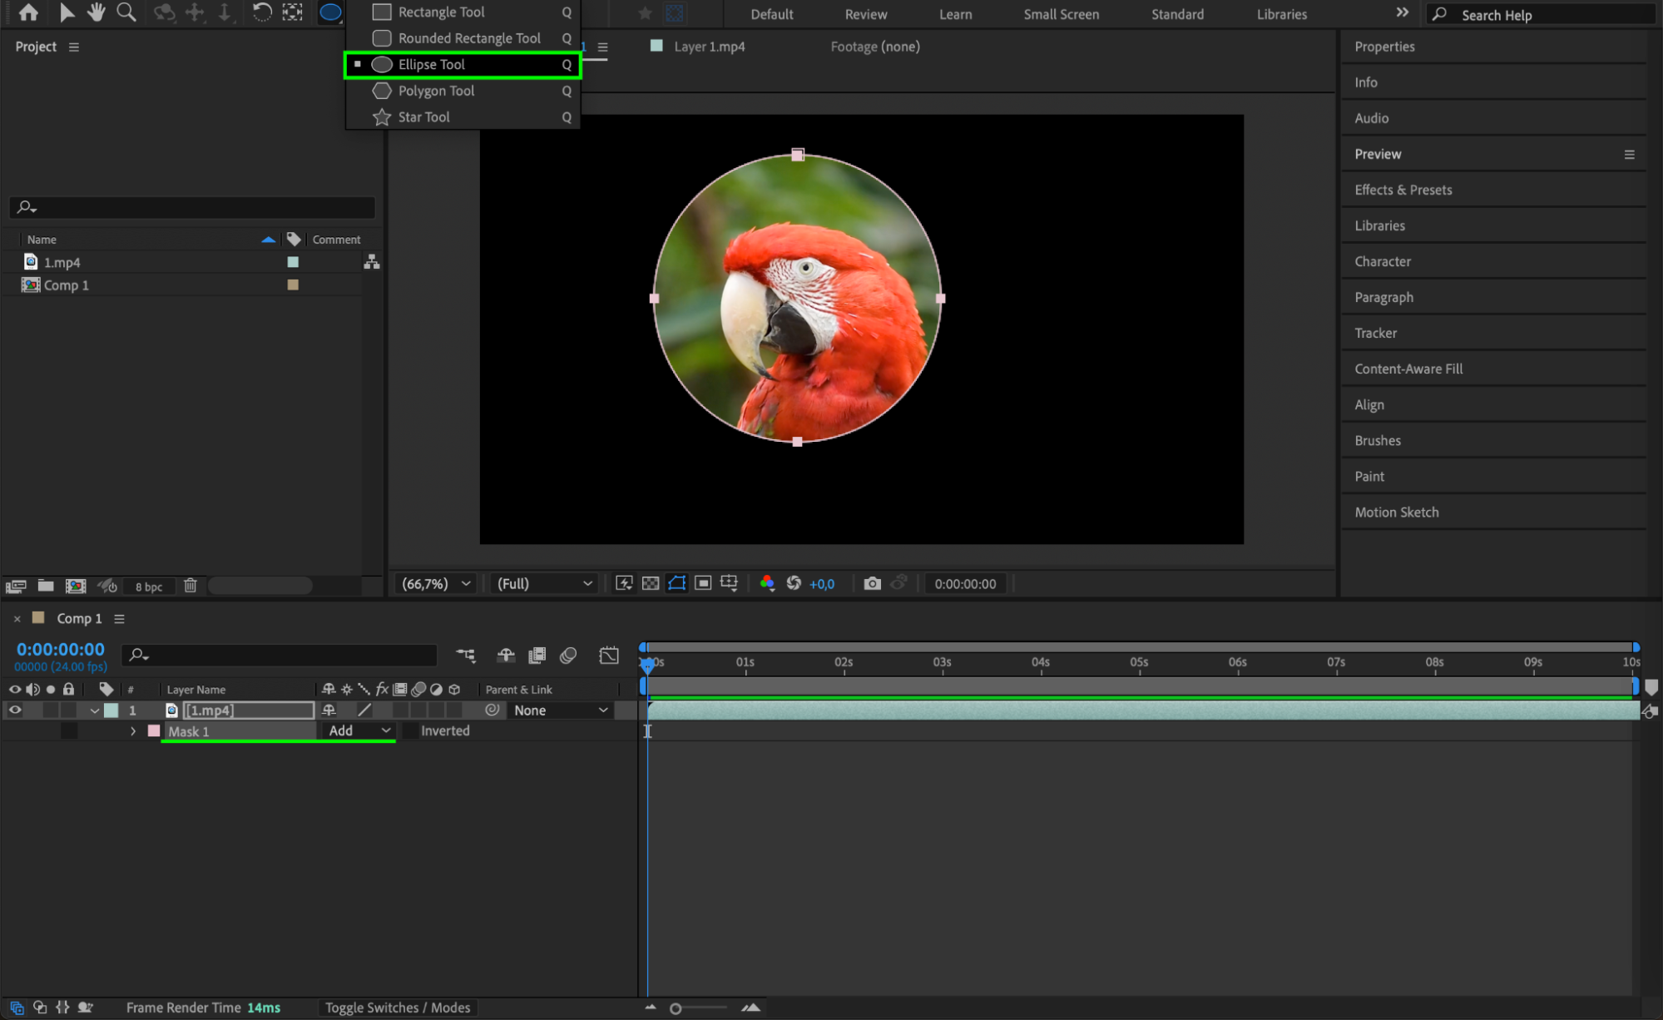The height and width of the screenshot is (1020, 1663).
Task: Click the Home icon in the toolbar
Action: [x=28, y=12]
